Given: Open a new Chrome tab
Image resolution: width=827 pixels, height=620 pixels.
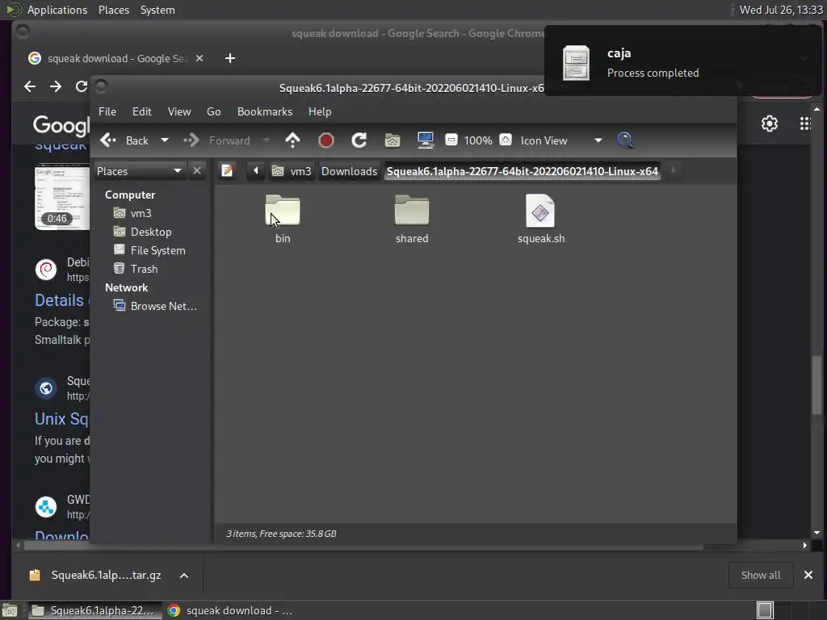Looking at the screenshot, I should click(x=230, y=58).
